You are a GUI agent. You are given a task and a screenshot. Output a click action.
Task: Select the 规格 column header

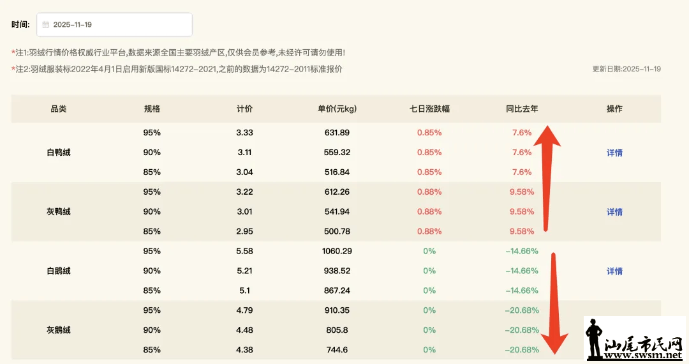(152, 109)
